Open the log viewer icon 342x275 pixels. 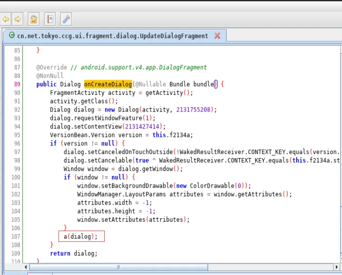pyautogui.click(x=50, y=19)
